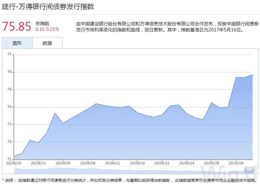Viewport: 260px width, 184px height.
Task: Click the data point above 20/08/31
Action: (x=38, y=143)
